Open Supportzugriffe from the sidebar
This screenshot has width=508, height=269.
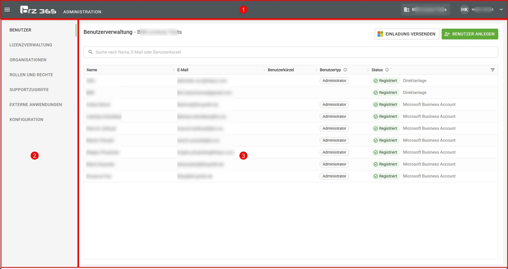coord(29,90)
